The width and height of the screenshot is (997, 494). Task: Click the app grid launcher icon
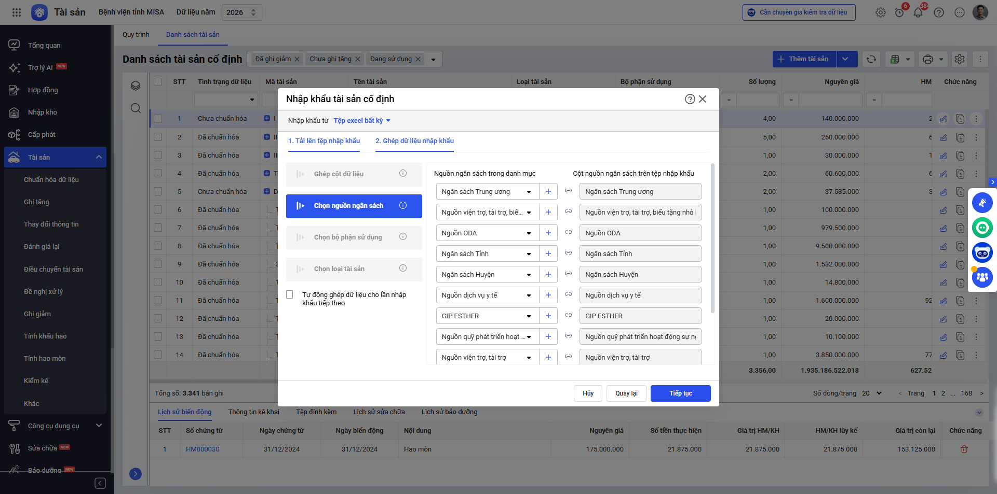tap(17, 12)
